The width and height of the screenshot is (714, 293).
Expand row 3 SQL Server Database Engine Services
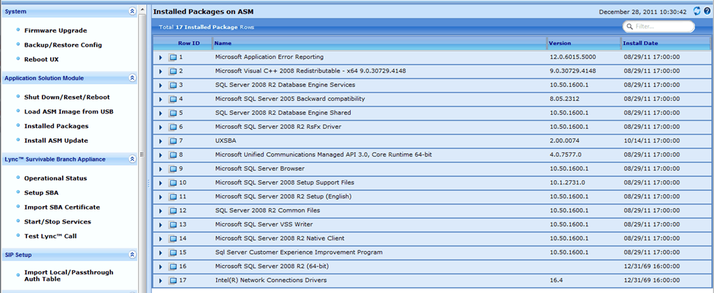click(160, 85)
